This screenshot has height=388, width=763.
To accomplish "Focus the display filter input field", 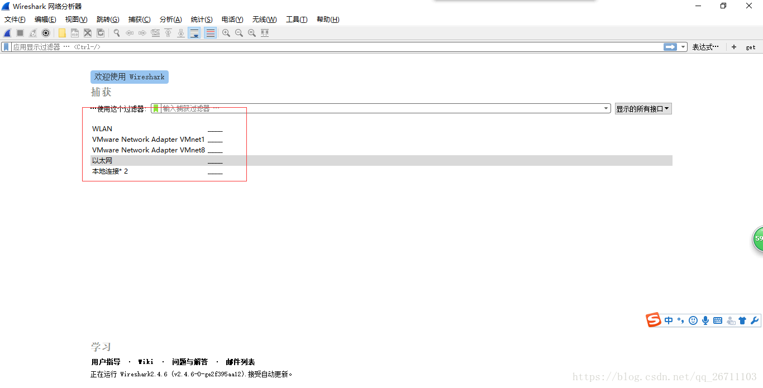I will pyautogui.click(x=337, y=47).
